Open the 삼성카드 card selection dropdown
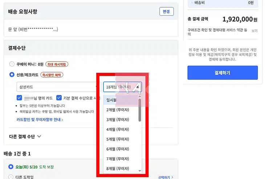The width and height of the screenshot is (265, 179). tap(59, 87)
